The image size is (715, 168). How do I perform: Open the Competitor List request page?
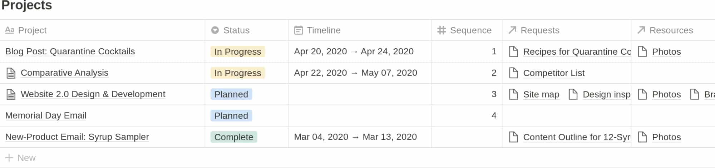pyautogui.click(x=554, y=73)
